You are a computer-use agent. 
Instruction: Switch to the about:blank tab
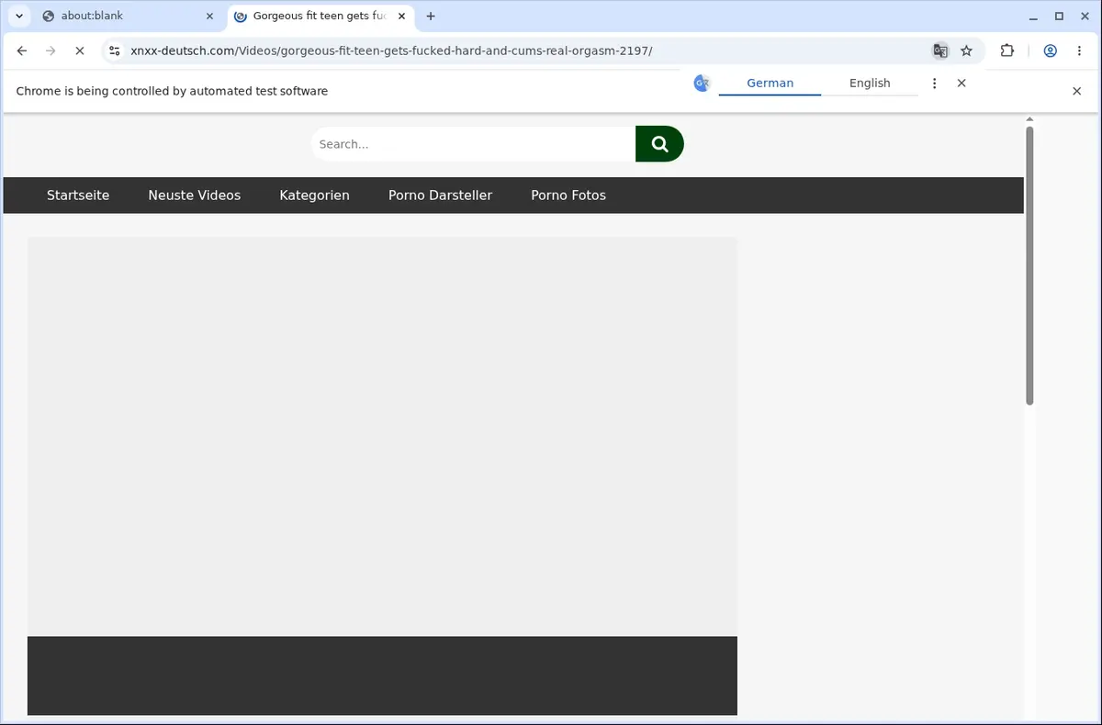point(128,16)
